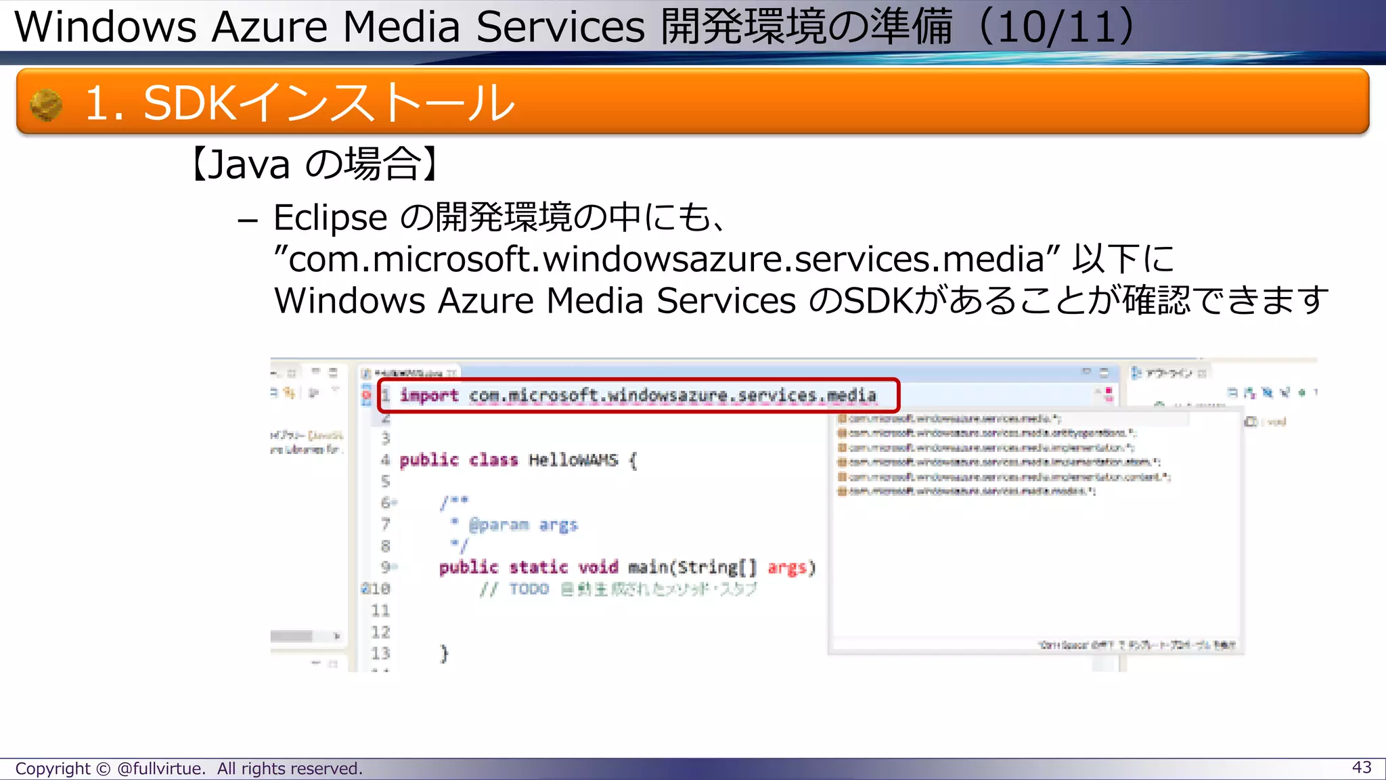Choose the media.entityoperations.* suggestion
Screen dimensions: 1386x780
[x=987, y=433]
